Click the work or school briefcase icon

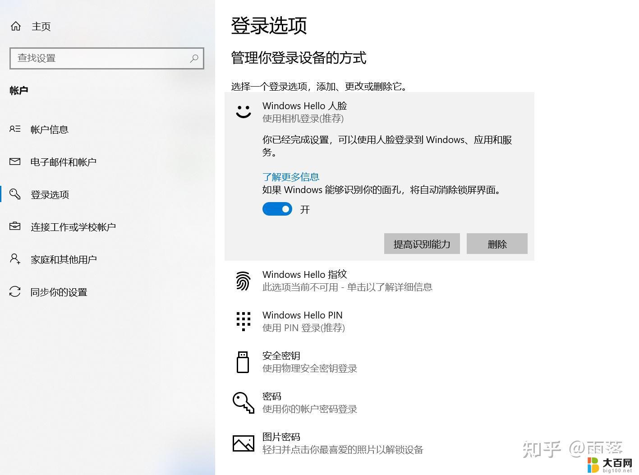(x=15, y=226)
